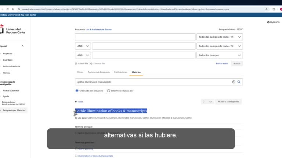
Task: Clear the subject search field icon
Action: 234,82
